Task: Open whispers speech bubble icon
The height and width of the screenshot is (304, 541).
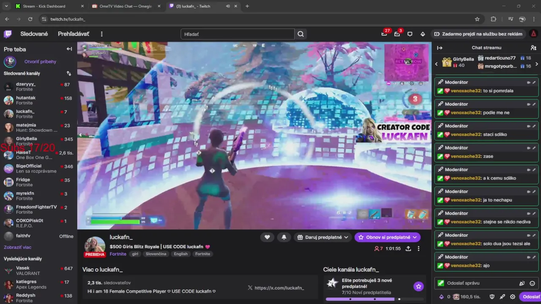Action: [x=410, y=34]
